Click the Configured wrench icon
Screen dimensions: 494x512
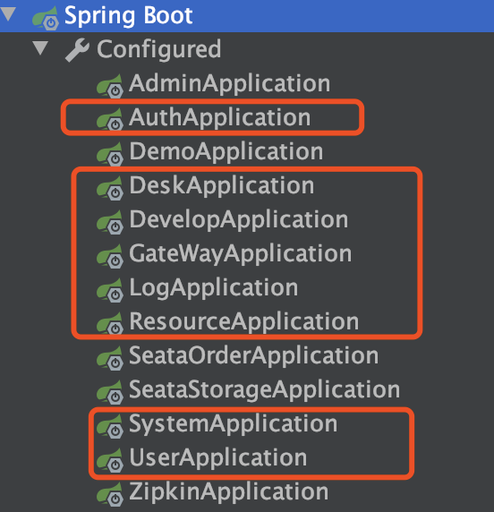tap(77, 49)
